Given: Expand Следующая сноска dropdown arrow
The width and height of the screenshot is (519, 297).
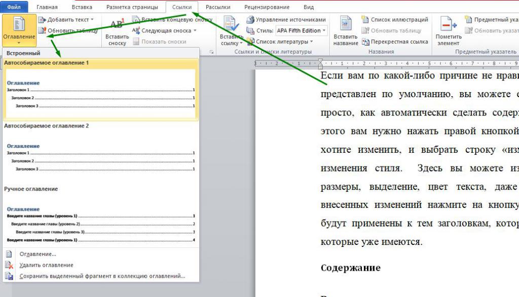Looking at the screenshot, I should coord(195,31).
